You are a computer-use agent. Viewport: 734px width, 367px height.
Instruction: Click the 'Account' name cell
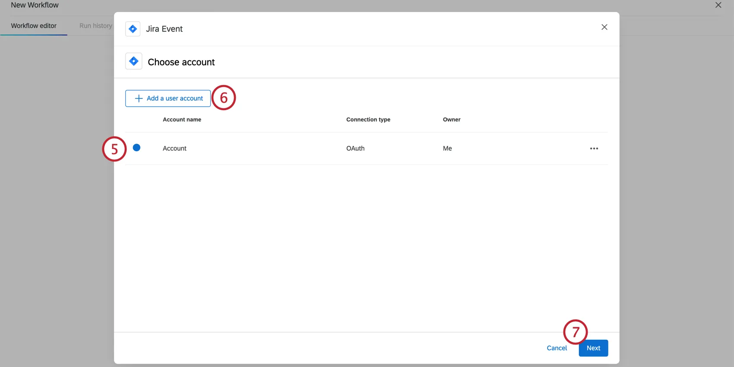pos(174,149)
